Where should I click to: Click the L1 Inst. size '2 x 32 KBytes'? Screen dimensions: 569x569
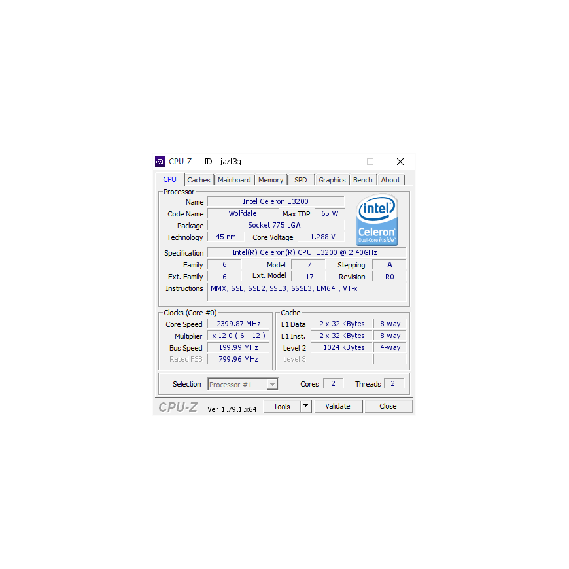click(x=342, y=336)
